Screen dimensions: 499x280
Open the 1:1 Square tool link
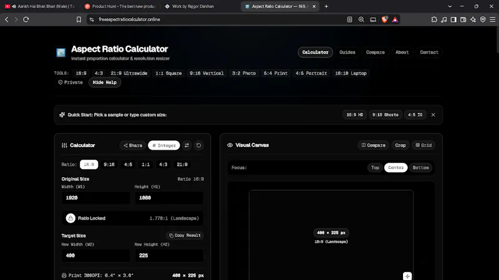168,73
